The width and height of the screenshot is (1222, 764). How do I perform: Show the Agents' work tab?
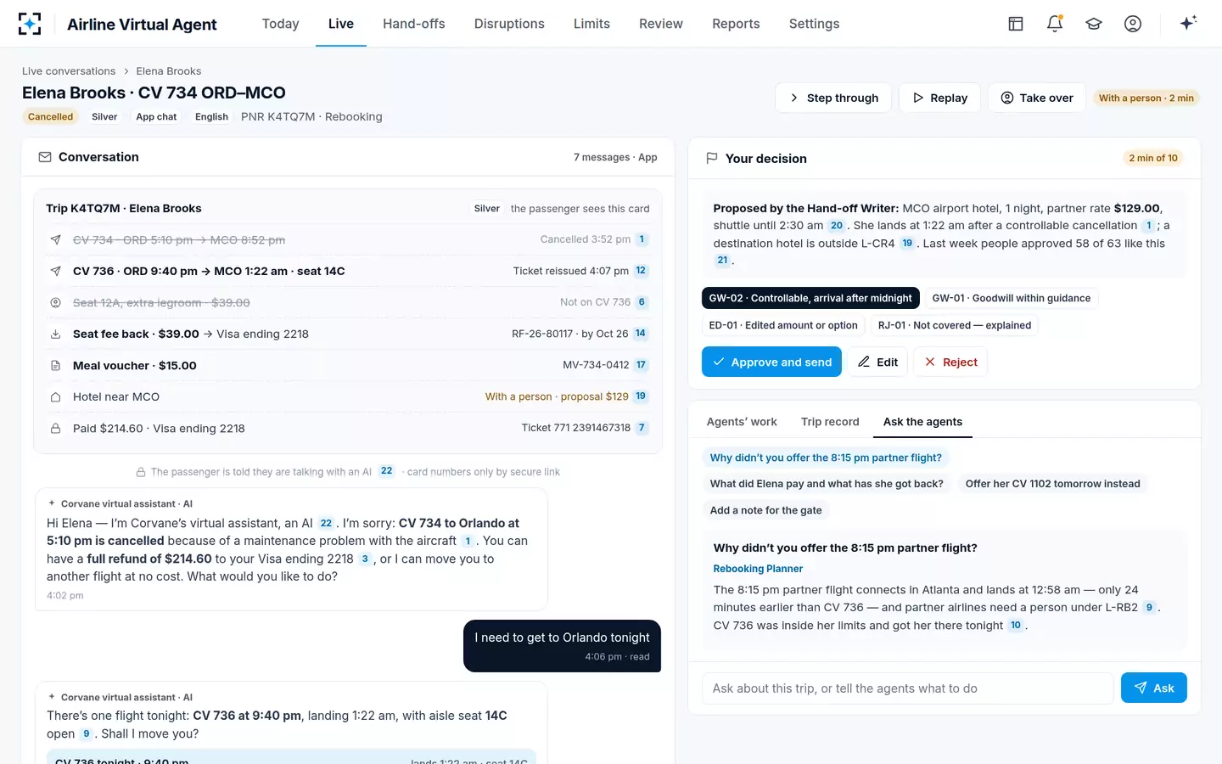(x=742, y=422)
